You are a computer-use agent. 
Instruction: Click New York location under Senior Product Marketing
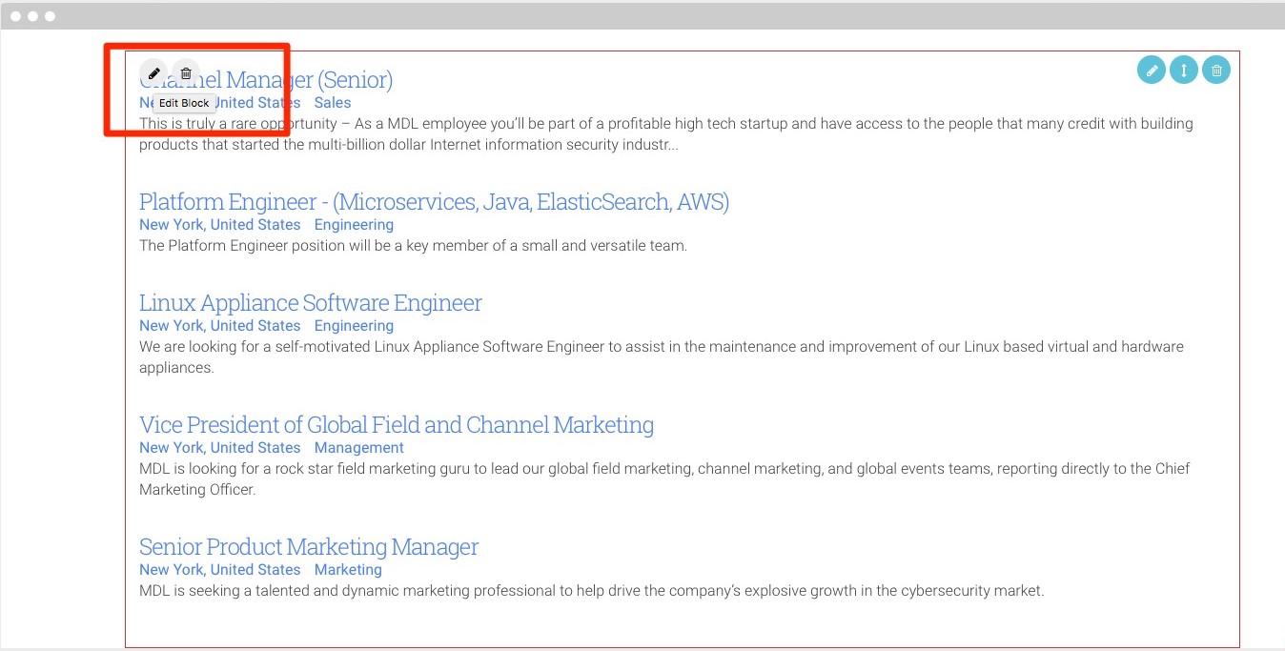(219, 570)
